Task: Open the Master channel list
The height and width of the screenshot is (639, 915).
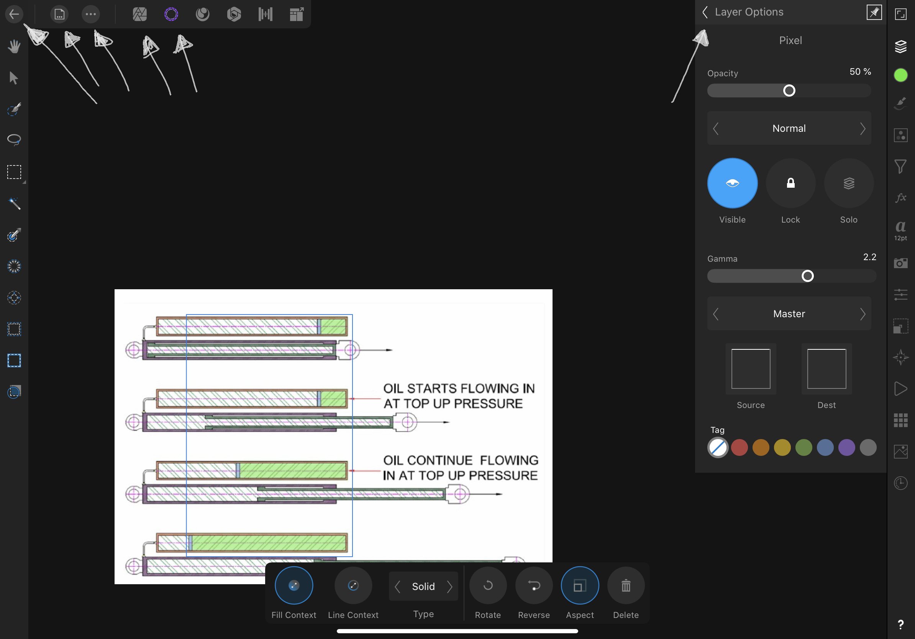Action: tap(789, 313)
